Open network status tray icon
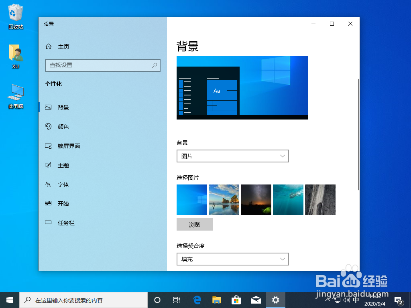This screenshot has width=411, height=308. (337, 300)
